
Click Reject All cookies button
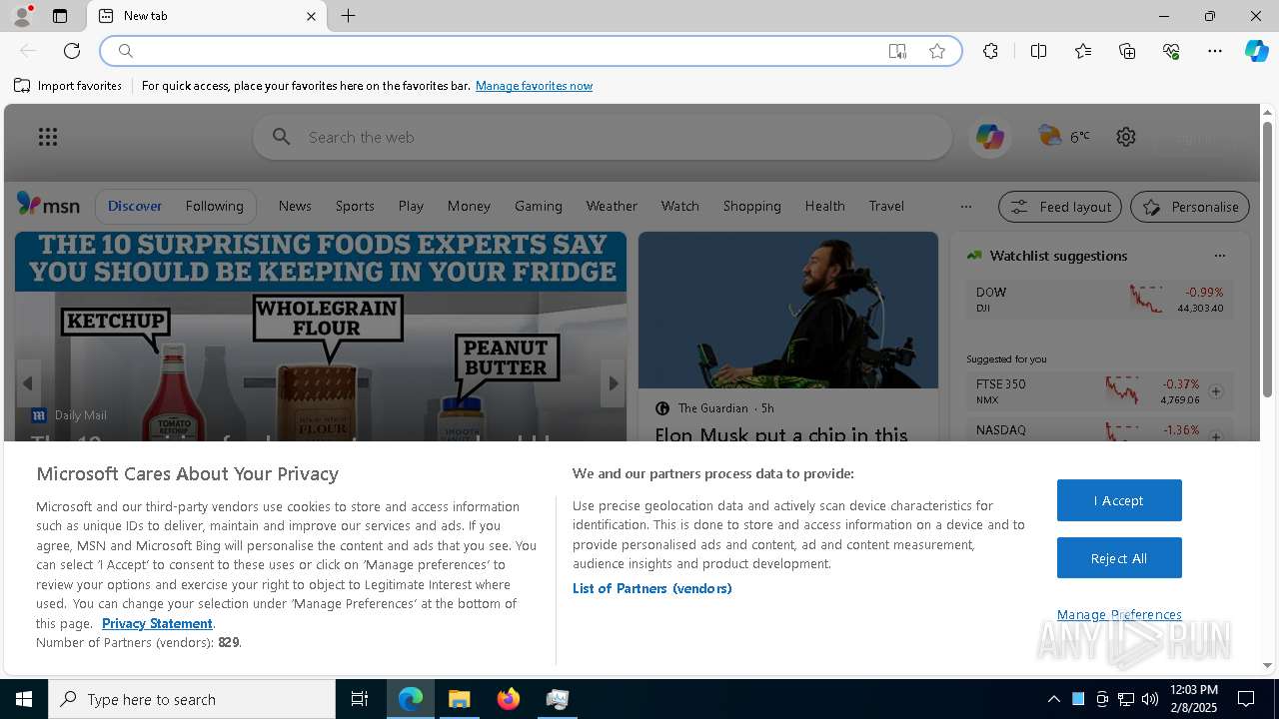(1119, 558)
